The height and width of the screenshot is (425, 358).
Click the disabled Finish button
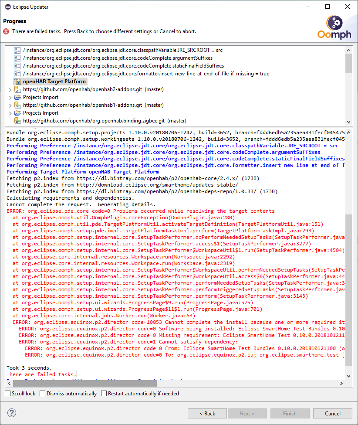coord(290,413)
